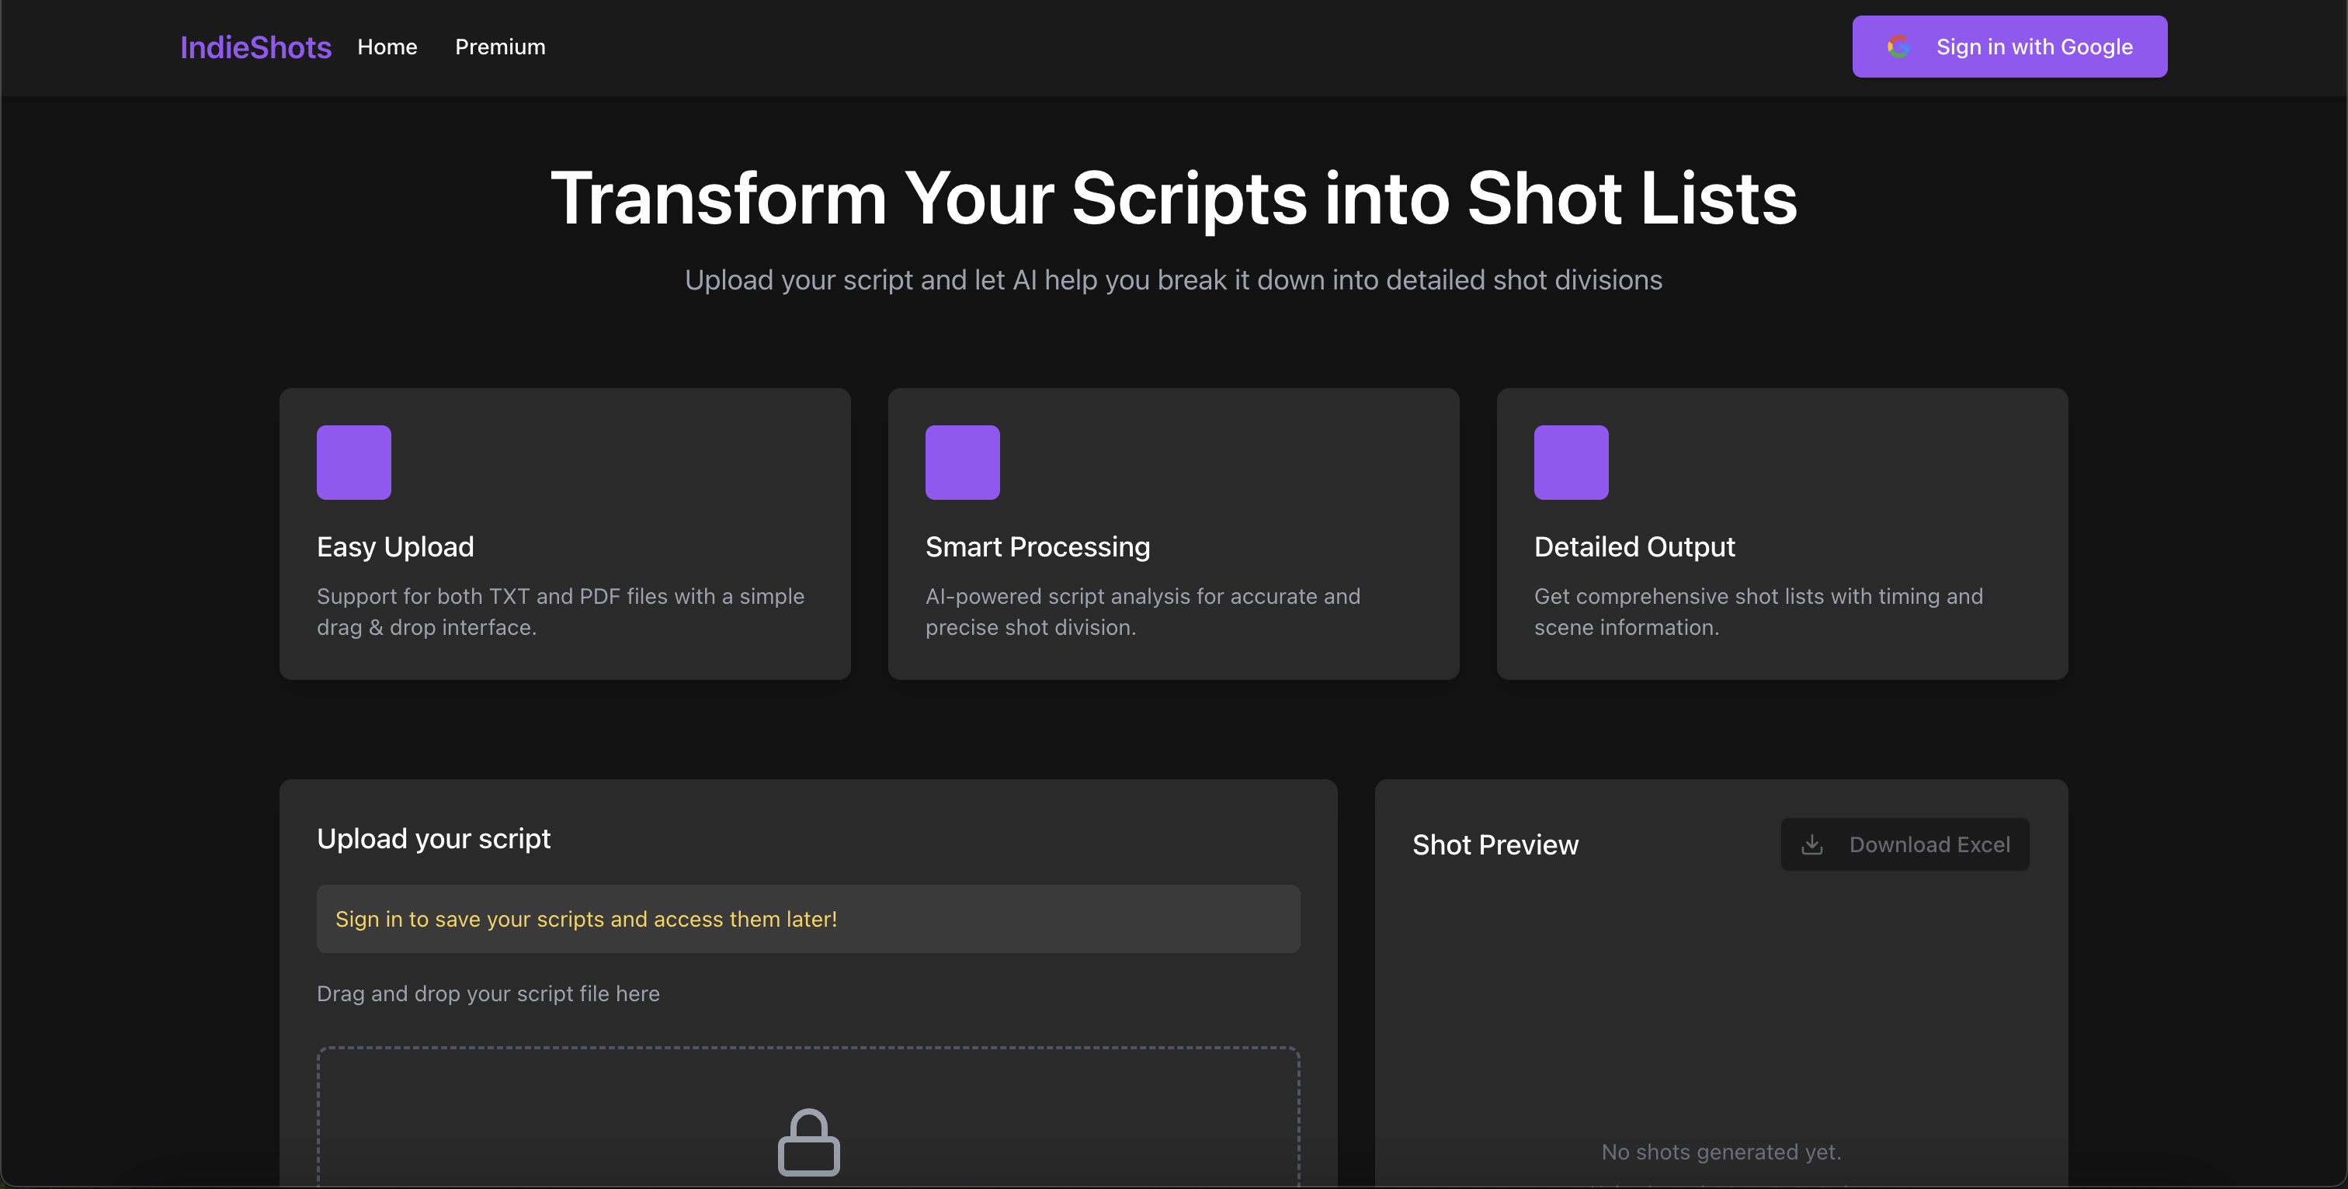Click the Download Excel button
The width and height of the screenshot is (2348, 1189).
point(1905,844)
